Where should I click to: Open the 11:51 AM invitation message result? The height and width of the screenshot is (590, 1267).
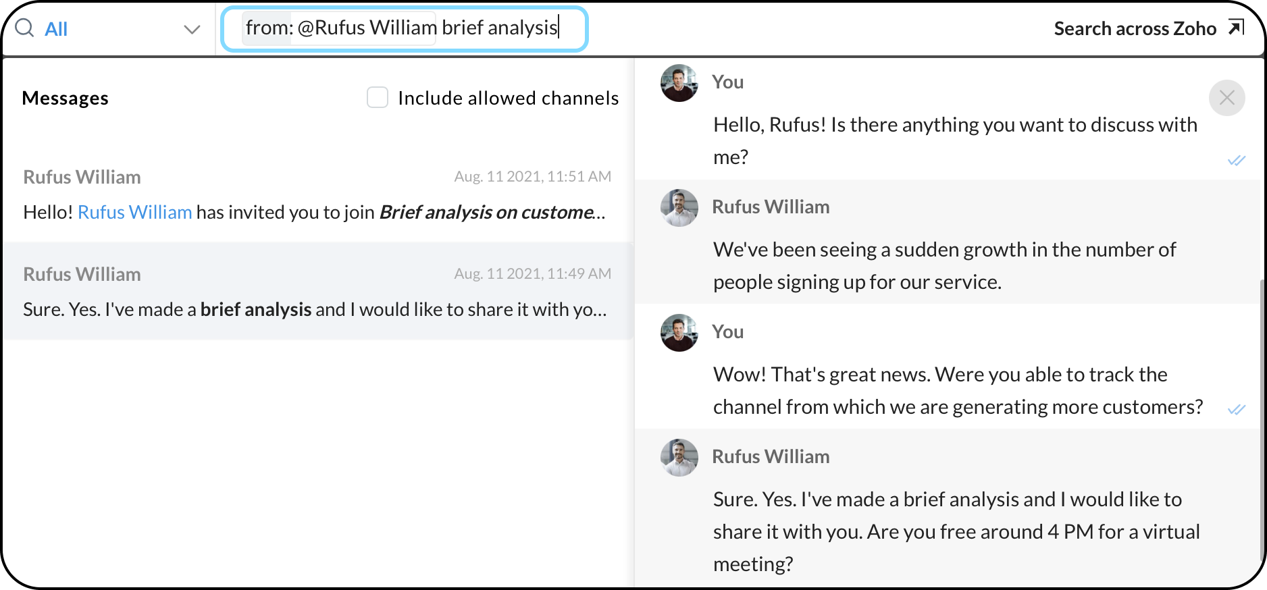point(317,194)
